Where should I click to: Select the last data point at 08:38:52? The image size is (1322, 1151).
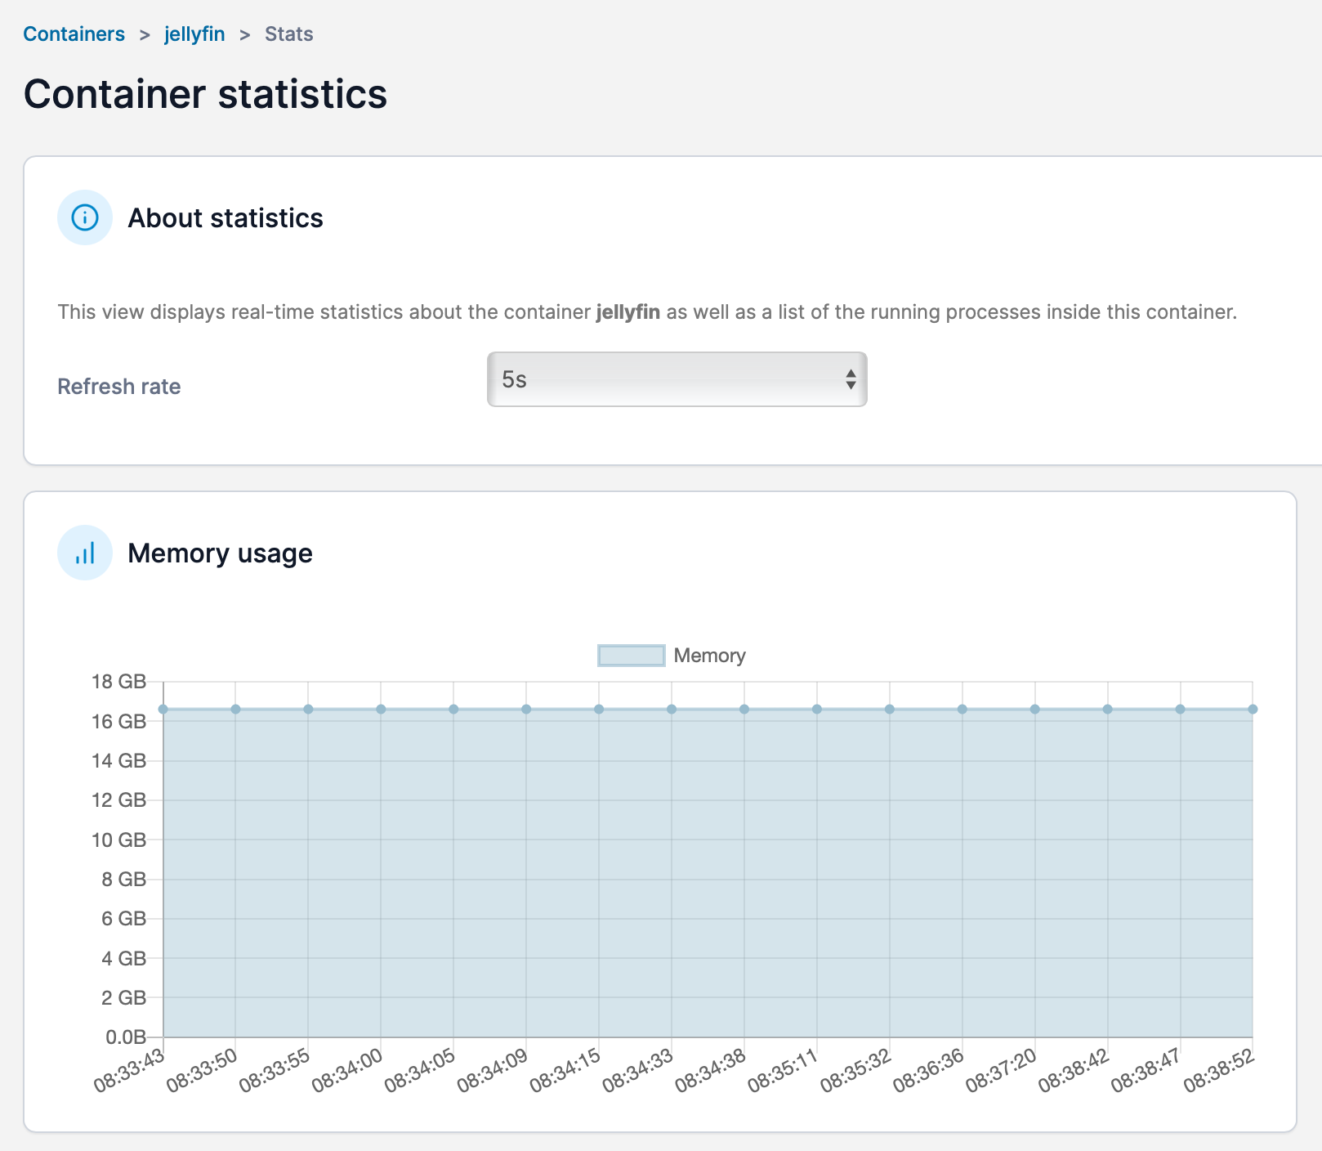pyautogui.click(x=1253, y=710)
